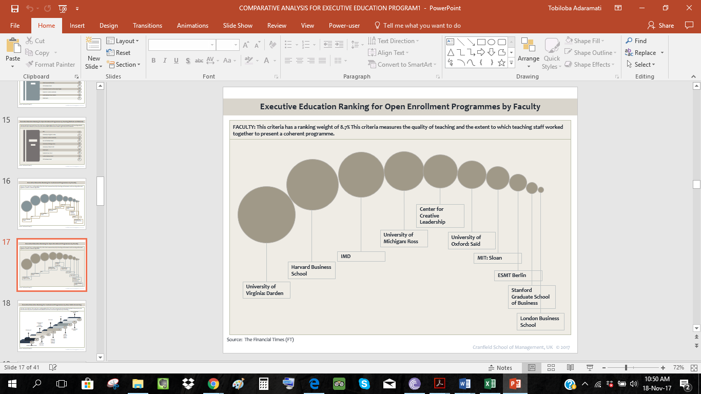Click the spell check icon in status bar
701x394 pixels.
click(52, 367)
